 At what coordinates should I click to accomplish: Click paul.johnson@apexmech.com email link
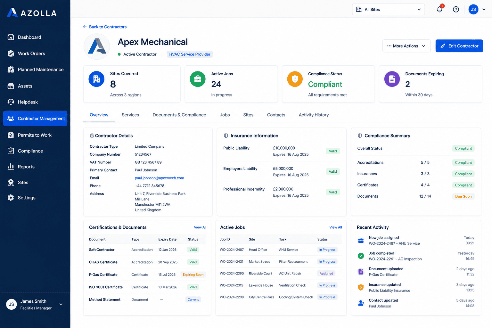[159, 178]
